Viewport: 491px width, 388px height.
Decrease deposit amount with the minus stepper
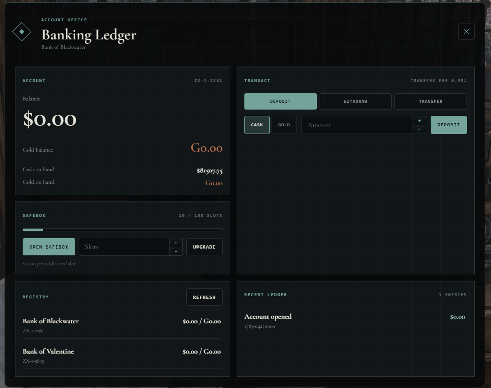pyautogui.click(x=419, y=129)
